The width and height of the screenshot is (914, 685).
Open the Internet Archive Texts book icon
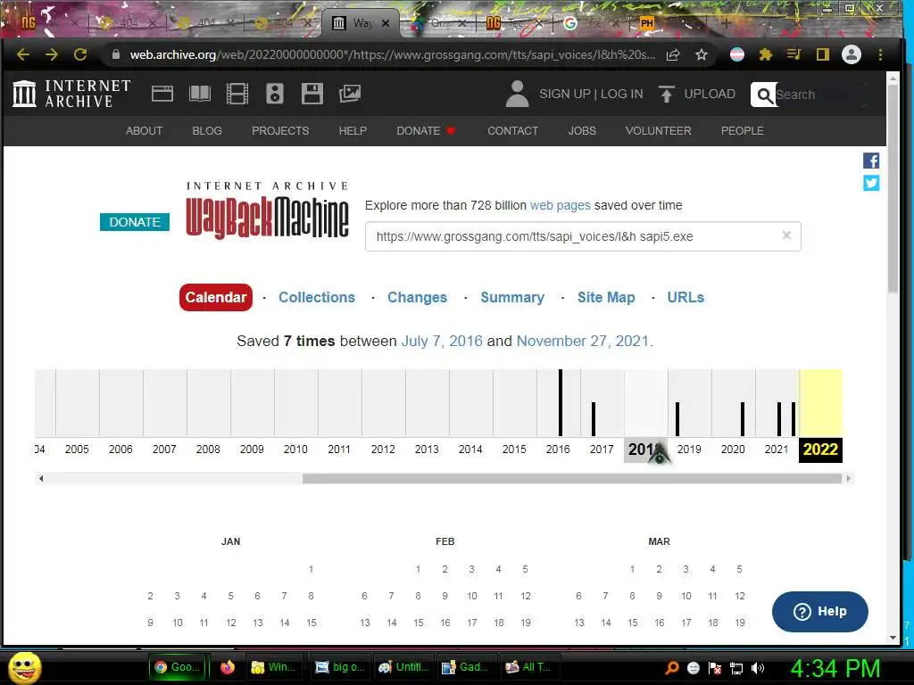point(200,94)
